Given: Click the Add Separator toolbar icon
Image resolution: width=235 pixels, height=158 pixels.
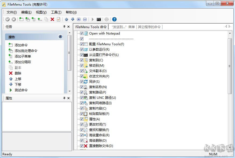Looking at the screenshot, I should pos(39,19).
